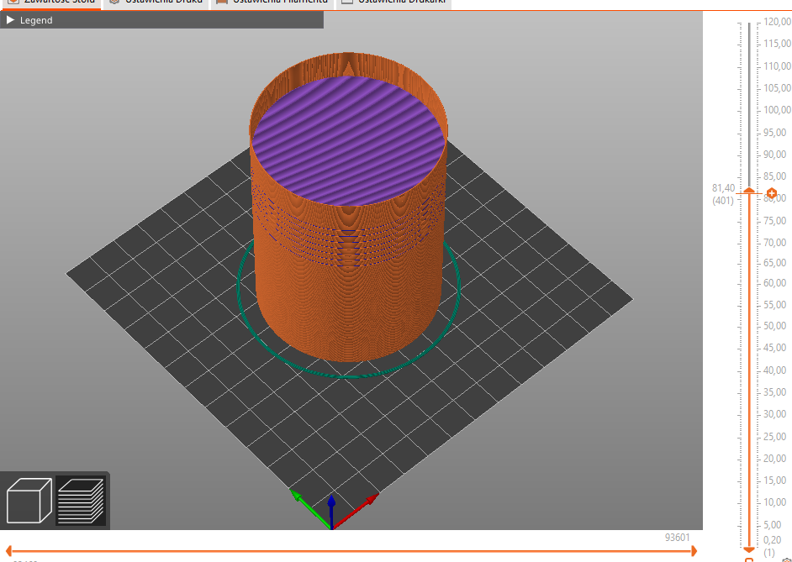
Task: Select the sliced layers preview icon
Action: 81,501
